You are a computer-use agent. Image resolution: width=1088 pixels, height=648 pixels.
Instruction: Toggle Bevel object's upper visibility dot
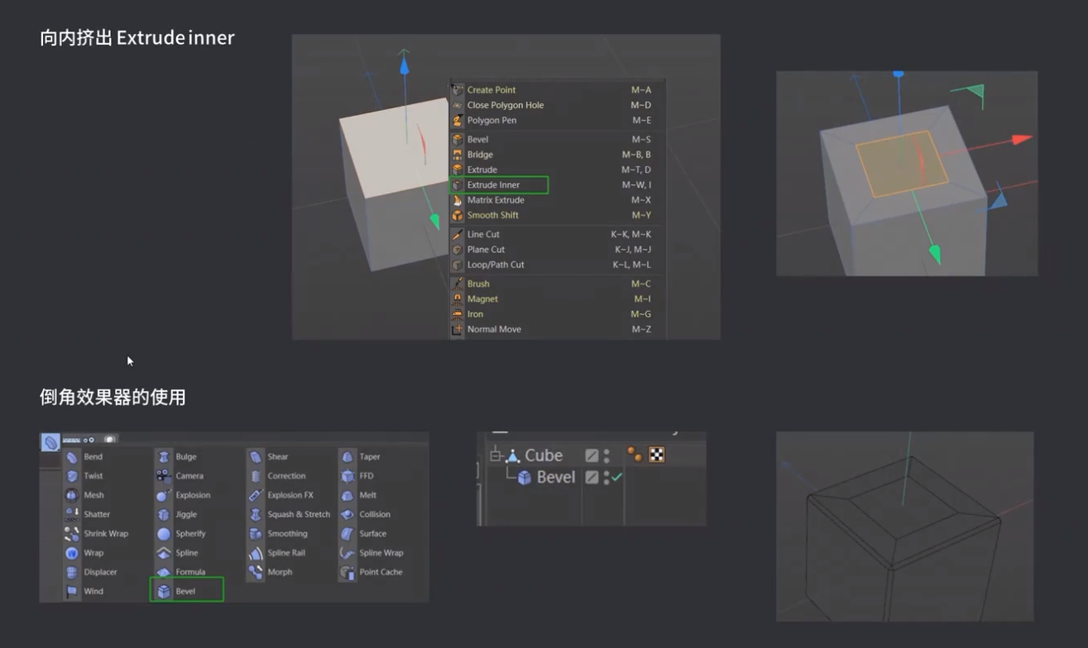click(x=606, y=474)
